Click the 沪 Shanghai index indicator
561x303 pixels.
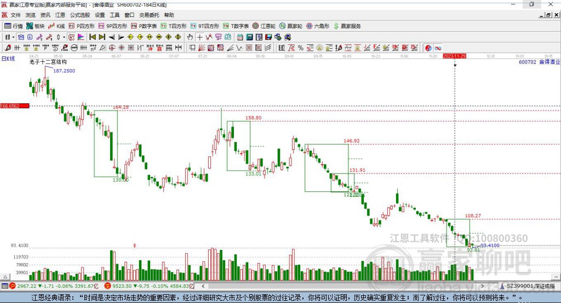(x=13, y=286)
